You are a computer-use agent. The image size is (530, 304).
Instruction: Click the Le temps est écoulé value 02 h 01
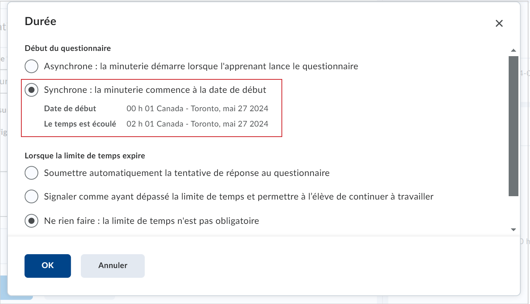tap(197, 124)
